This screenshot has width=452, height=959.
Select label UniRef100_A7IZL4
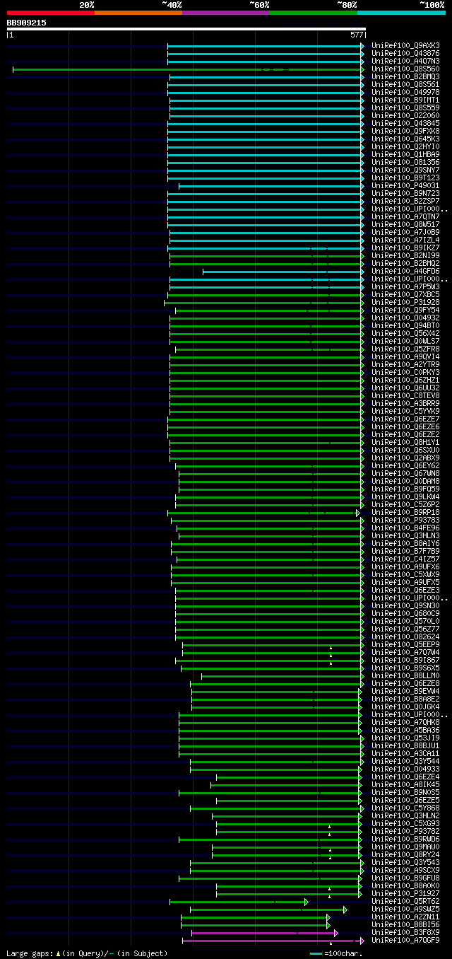pyautogui.click(x=405, y=240)
